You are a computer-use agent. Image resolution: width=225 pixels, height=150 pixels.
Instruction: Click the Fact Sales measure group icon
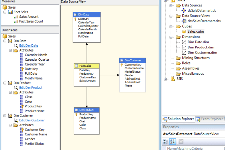[10, 12]
